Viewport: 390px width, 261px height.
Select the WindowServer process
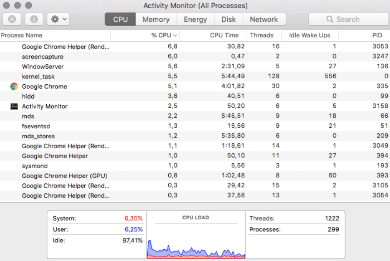click(195, 66)
